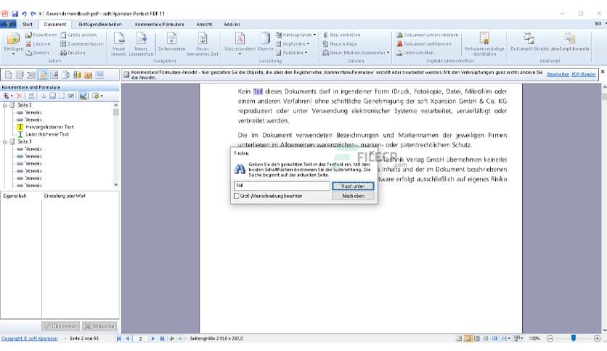This screenshot has width=607, height=351.
Task: Click Unterschriften in the ribbon
Action: point(415,52)
